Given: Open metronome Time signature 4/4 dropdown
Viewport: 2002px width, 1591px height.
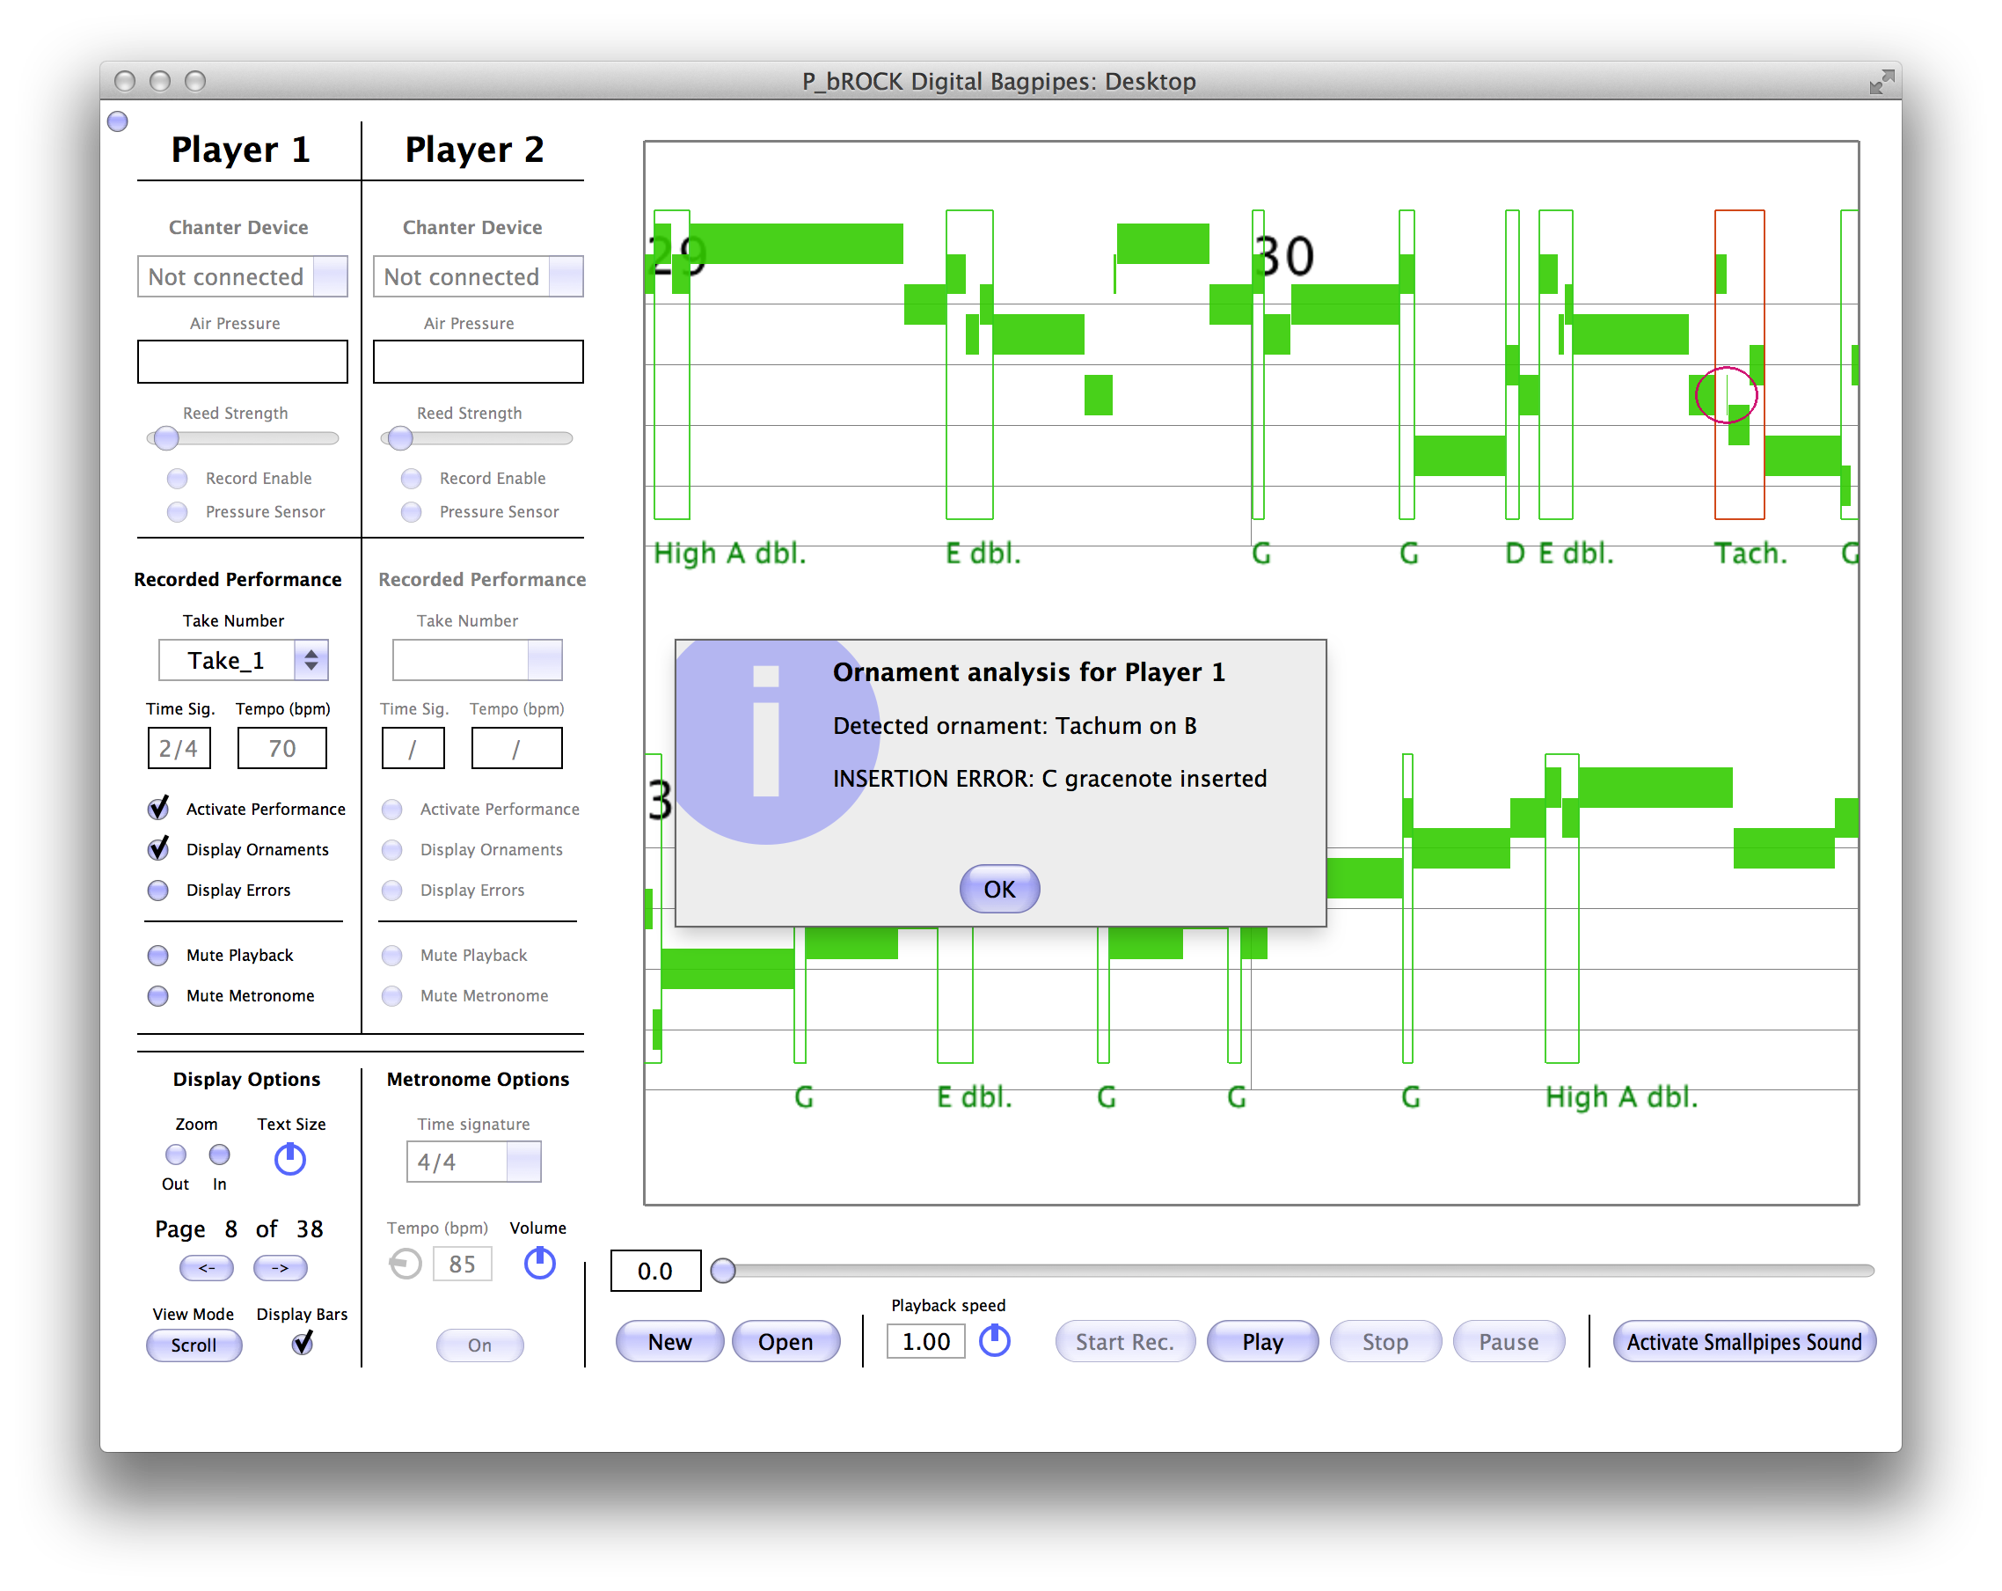Looking at the screenshot, I should click(x=473, y=1162).
